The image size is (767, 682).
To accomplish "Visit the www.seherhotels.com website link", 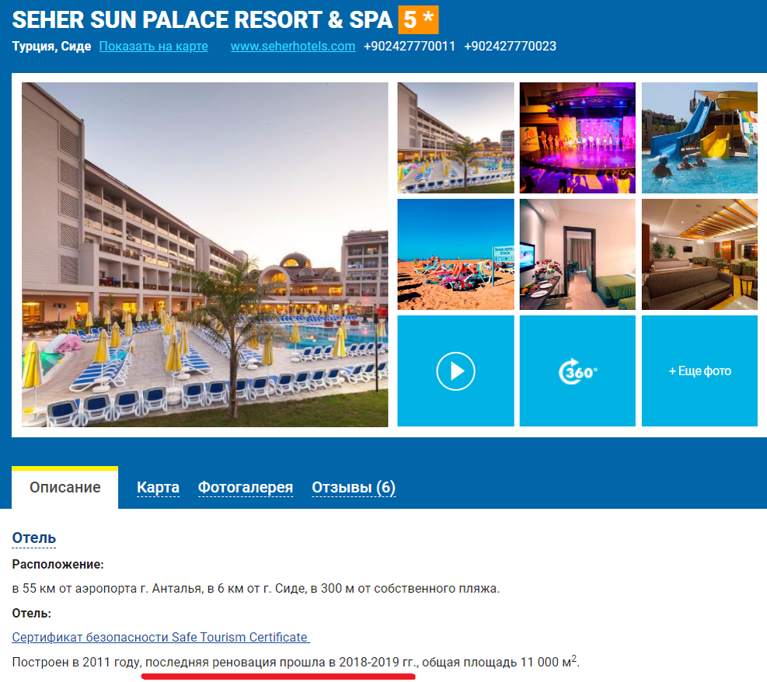I will [x=293, y=47].
